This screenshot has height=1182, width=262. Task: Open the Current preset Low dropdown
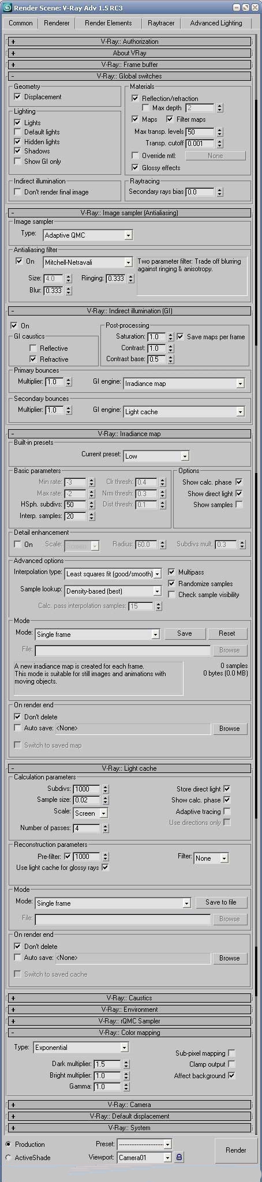[x=156, y=456]
